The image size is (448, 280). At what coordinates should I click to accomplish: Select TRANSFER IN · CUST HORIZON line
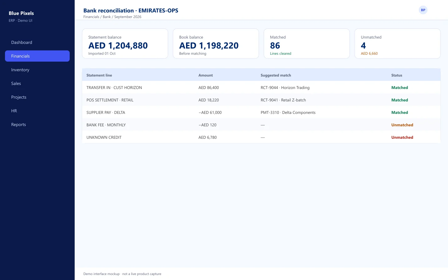261,87
